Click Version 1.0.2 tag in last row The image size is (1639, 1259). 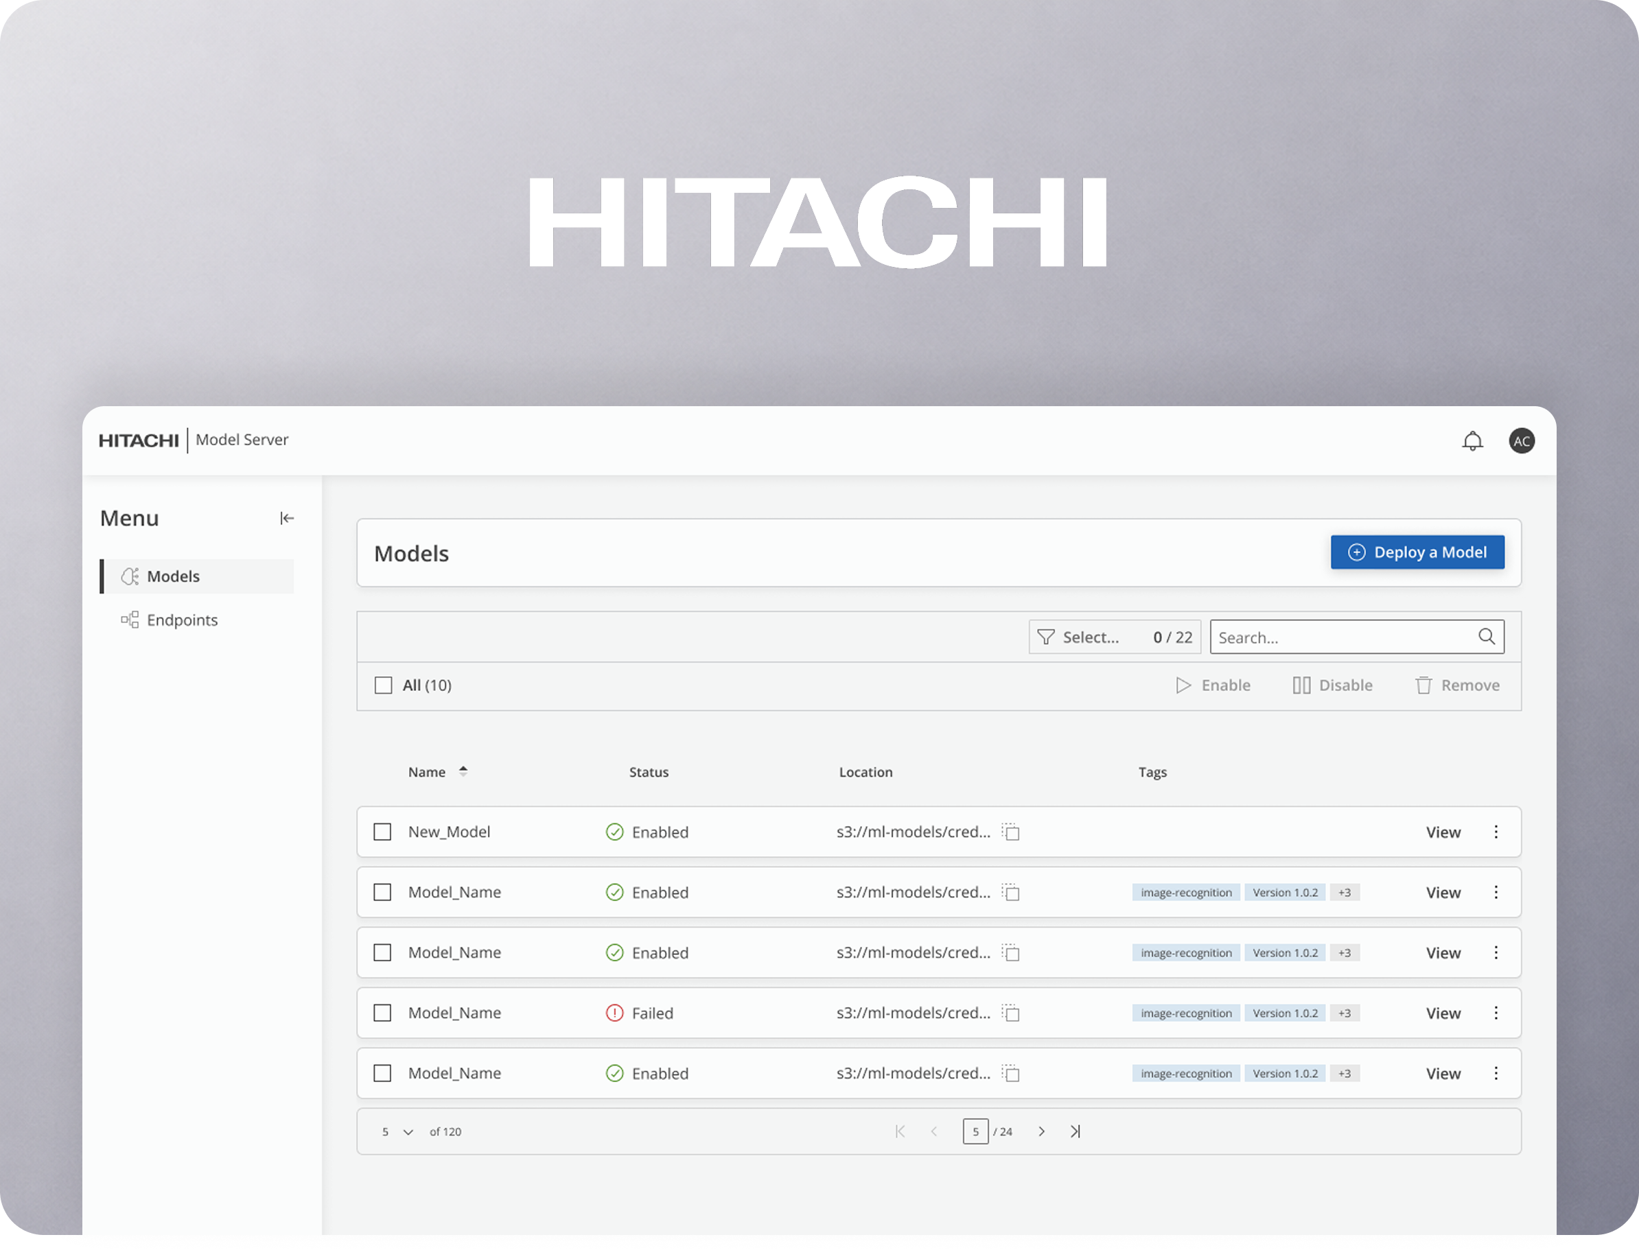1285,1073
